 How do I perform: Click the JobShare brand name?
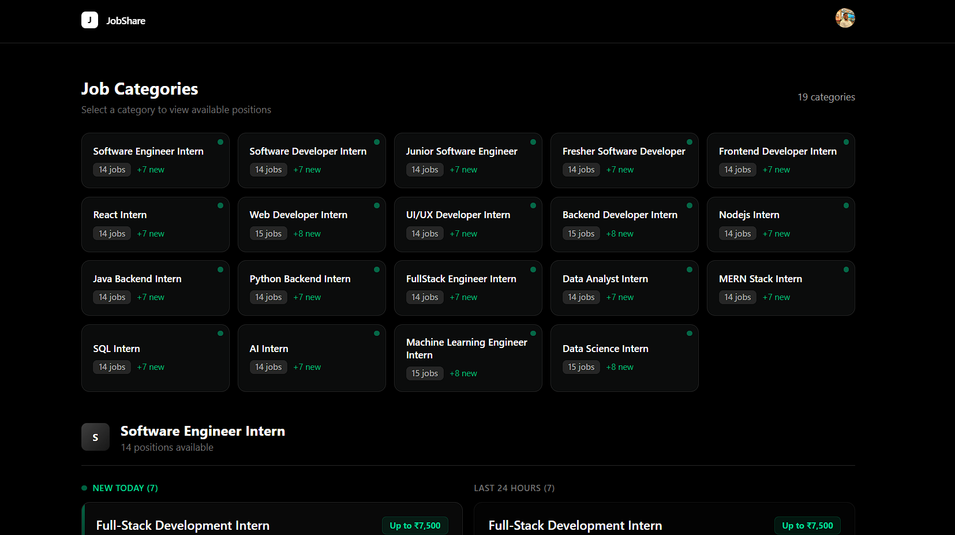[x=126, y=21]
